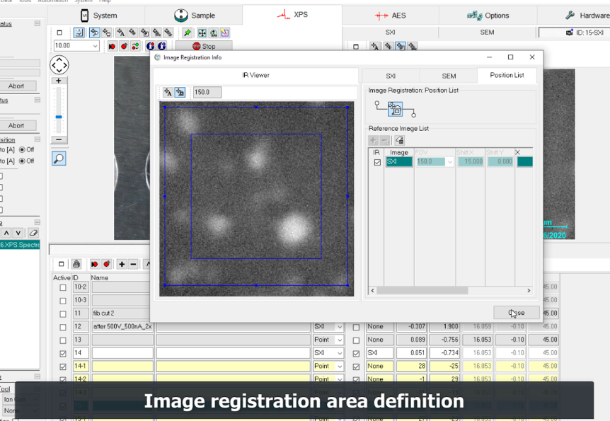The image size is (610, 421).
Task: Open the SXI type dropdown in row 12
Action: [340, 327]
